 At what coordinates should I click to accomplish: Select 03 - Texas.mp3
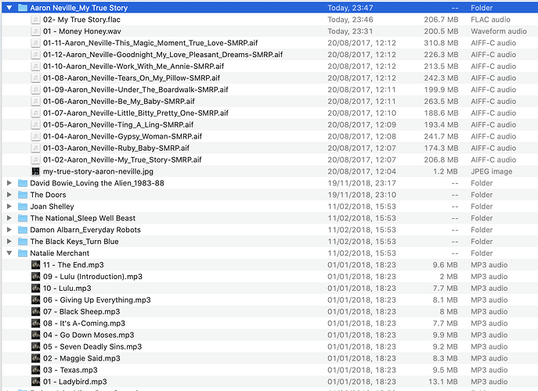[70, 370]
